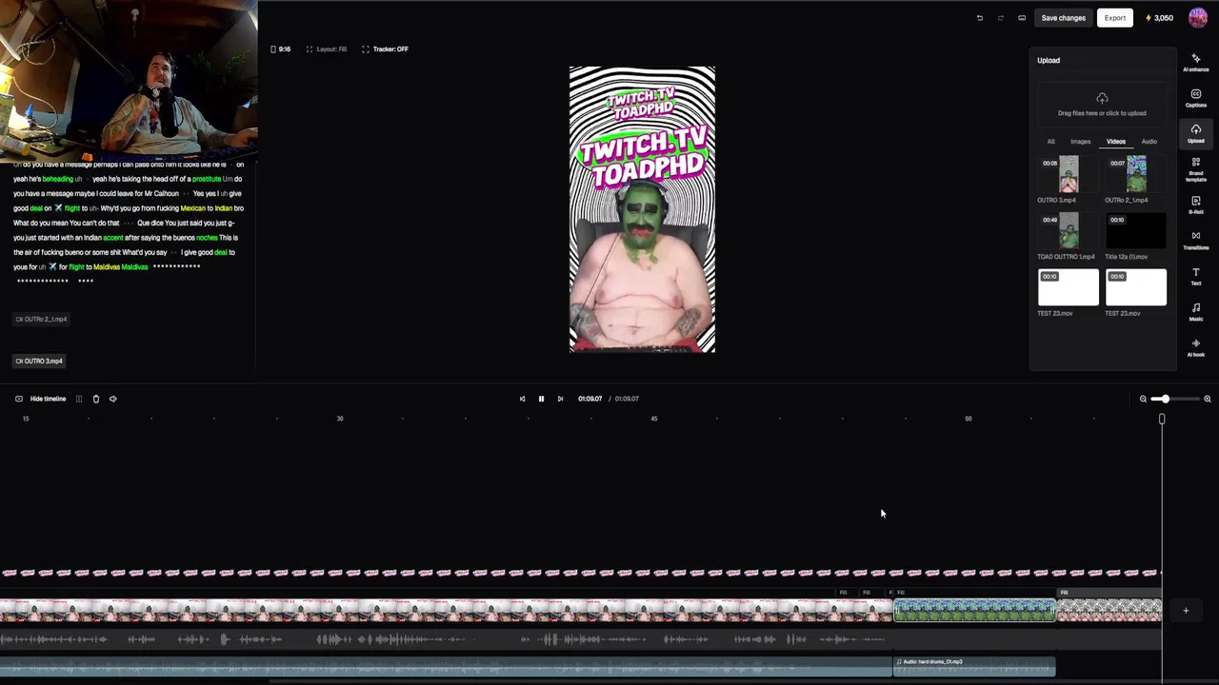The image size is (1219, 685).
Task: Open the Music panel
Action: [1195, 311]
